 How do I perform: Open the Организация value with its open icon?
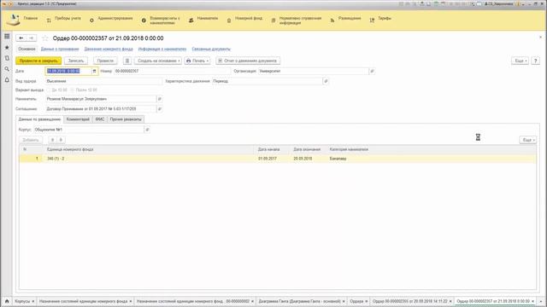372,71
